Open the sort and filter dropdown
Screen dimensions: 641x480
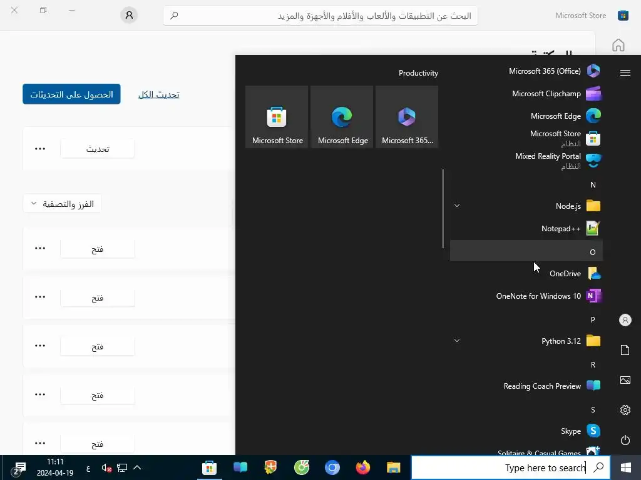point(62,204)
